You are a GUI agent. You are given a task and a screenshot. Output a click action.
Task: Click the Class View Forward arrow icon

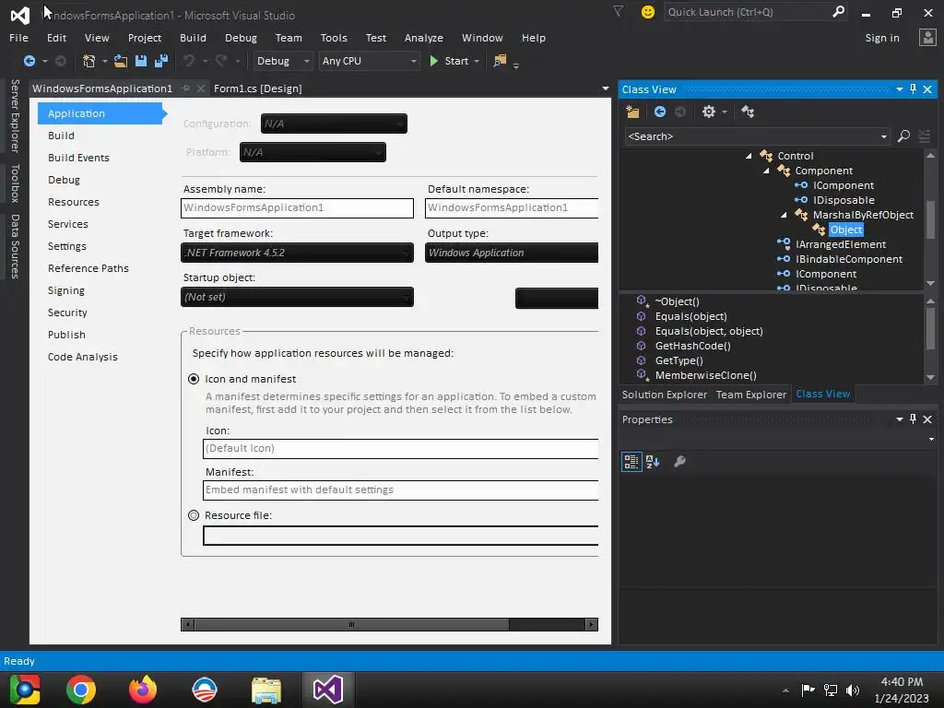pos(680,112)
